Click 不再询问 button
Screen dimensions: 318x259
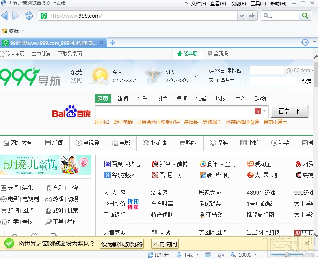tap(165, 244)
